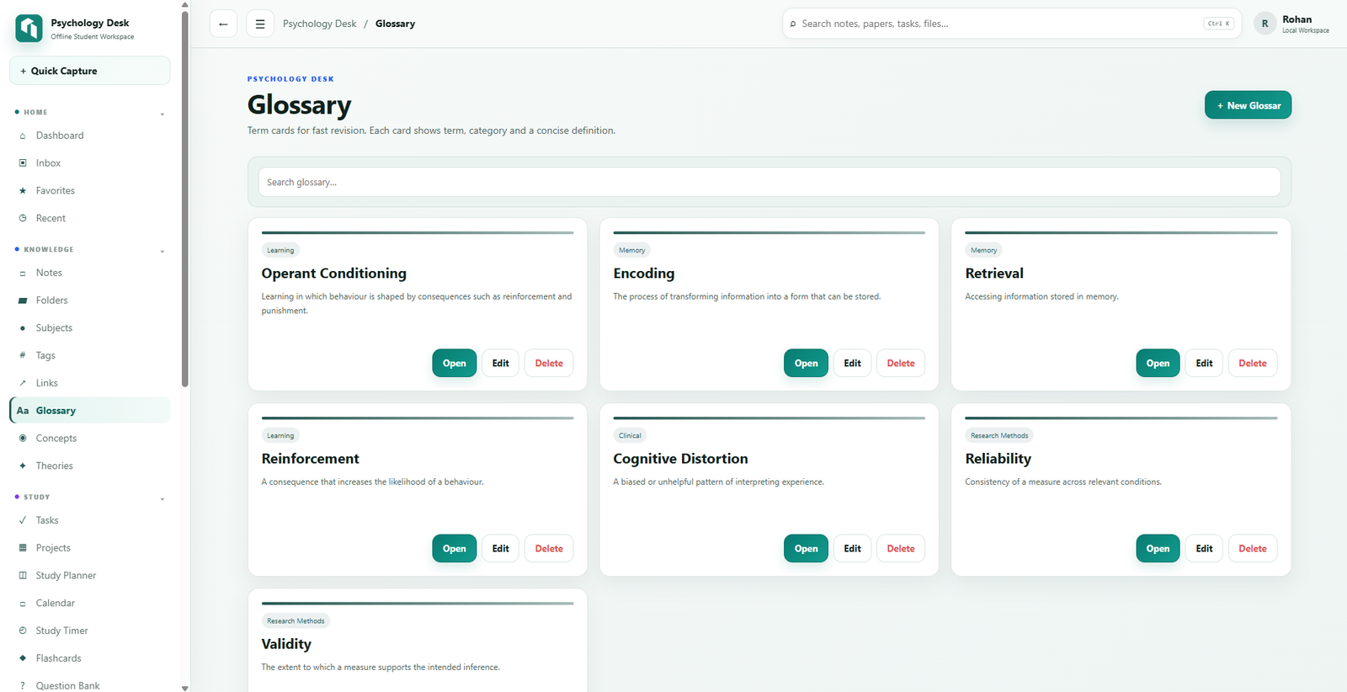
Task: Click the Psychology Desk logo icon
Action: pyautogui.click(x=29, y=28)
